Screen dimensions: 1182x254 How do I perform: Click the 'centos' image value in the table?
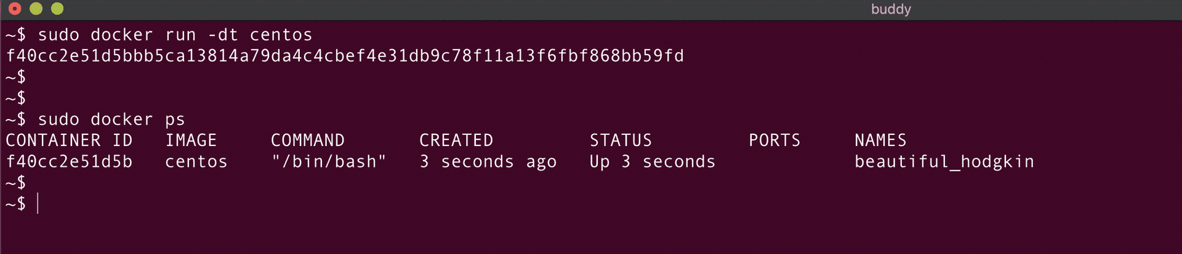coord(196,162)
